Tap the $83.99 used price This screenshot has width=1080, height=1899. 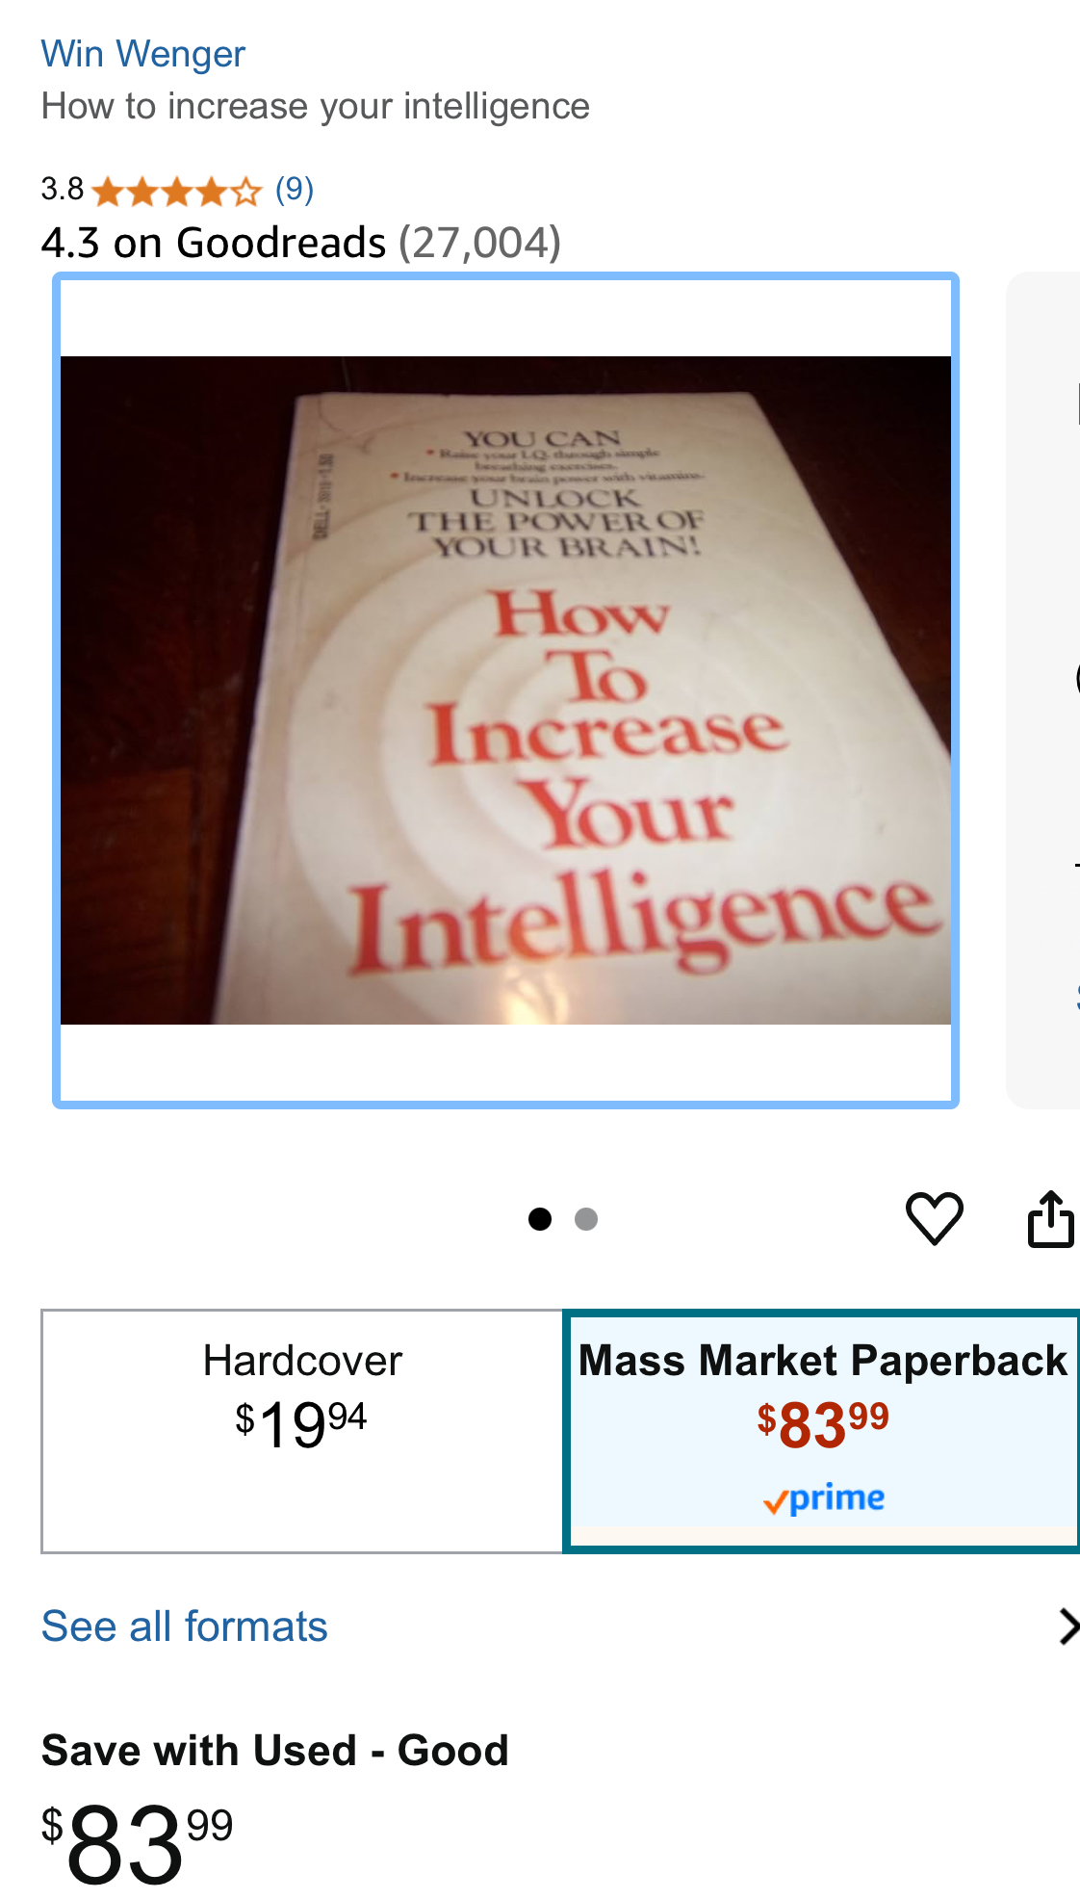pyautogui.click(x=137, y=1843)
